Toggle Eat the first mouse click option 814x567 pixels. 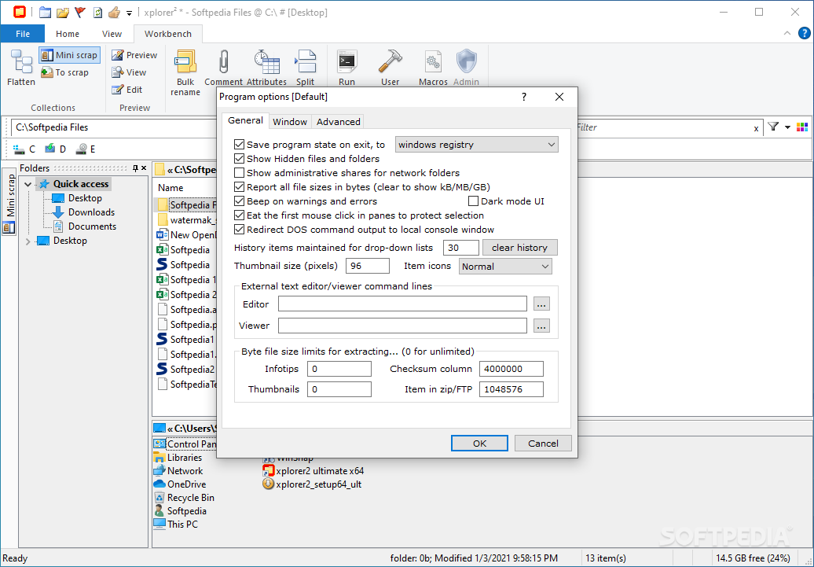pyautogui.click(x=240, y=215)
